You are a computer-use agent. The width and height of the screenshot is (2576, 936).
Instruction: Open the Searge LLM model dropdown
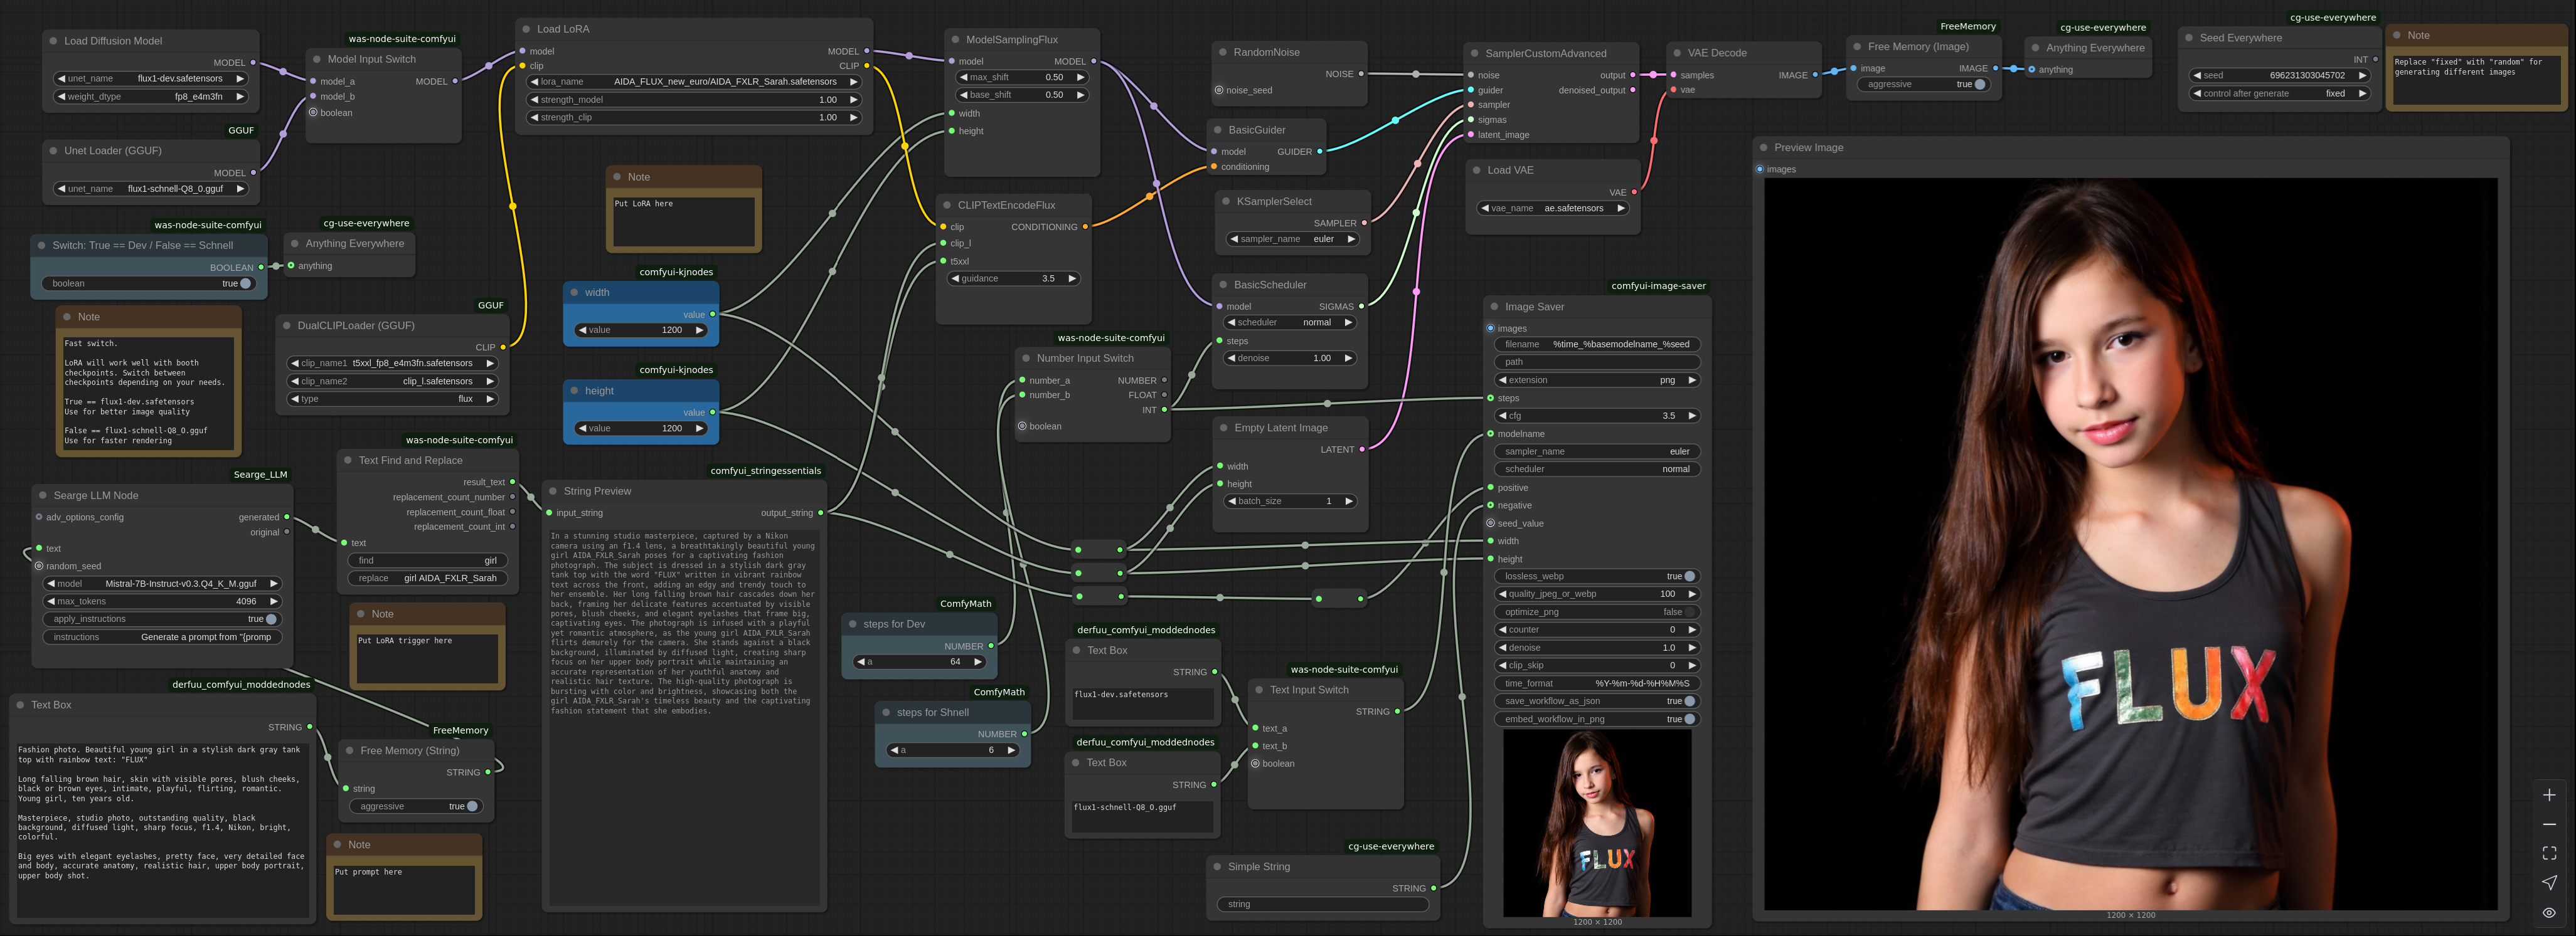click(163, 584)
